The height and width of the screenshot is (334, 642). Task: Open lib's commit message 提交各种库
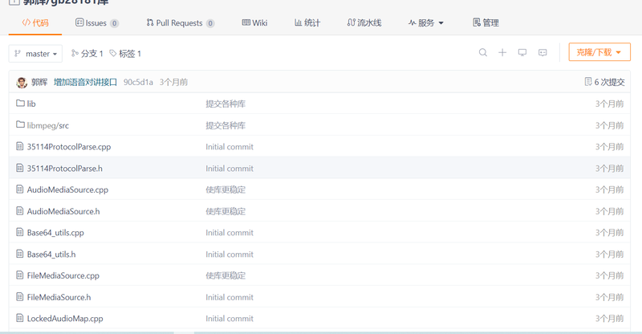[226, 104]
